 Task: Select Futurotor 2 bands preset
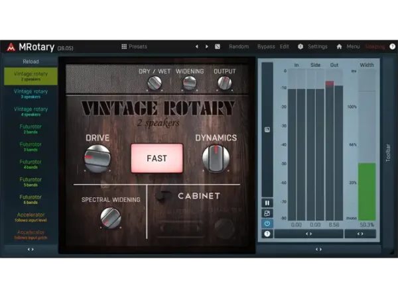[x=31, y=128]
